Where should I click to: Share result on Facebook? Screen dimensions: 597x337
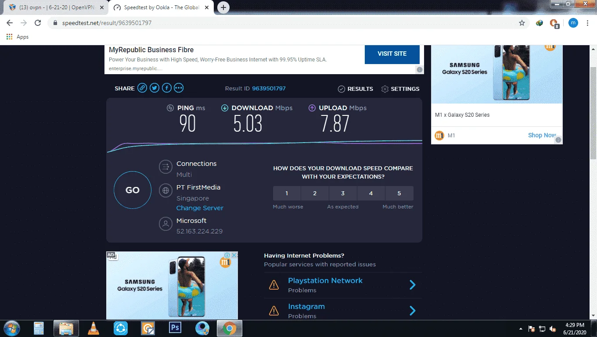pyautogui.click(x=166, y=88)
